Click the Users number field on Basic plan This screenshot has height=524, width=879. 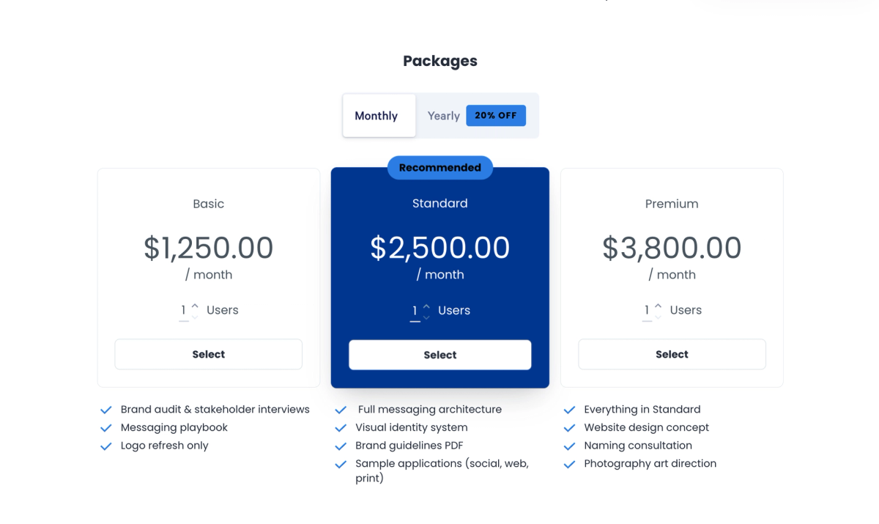click(183, 309)
